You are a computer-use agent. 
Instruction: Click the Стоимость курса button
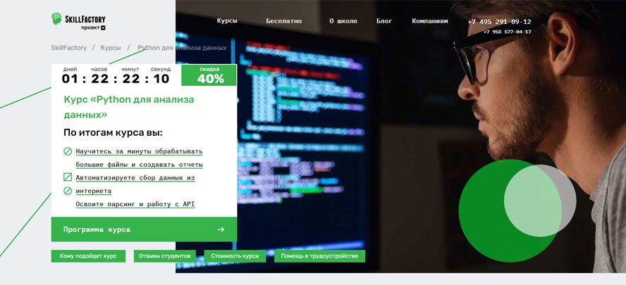click(x=235, y=256)
